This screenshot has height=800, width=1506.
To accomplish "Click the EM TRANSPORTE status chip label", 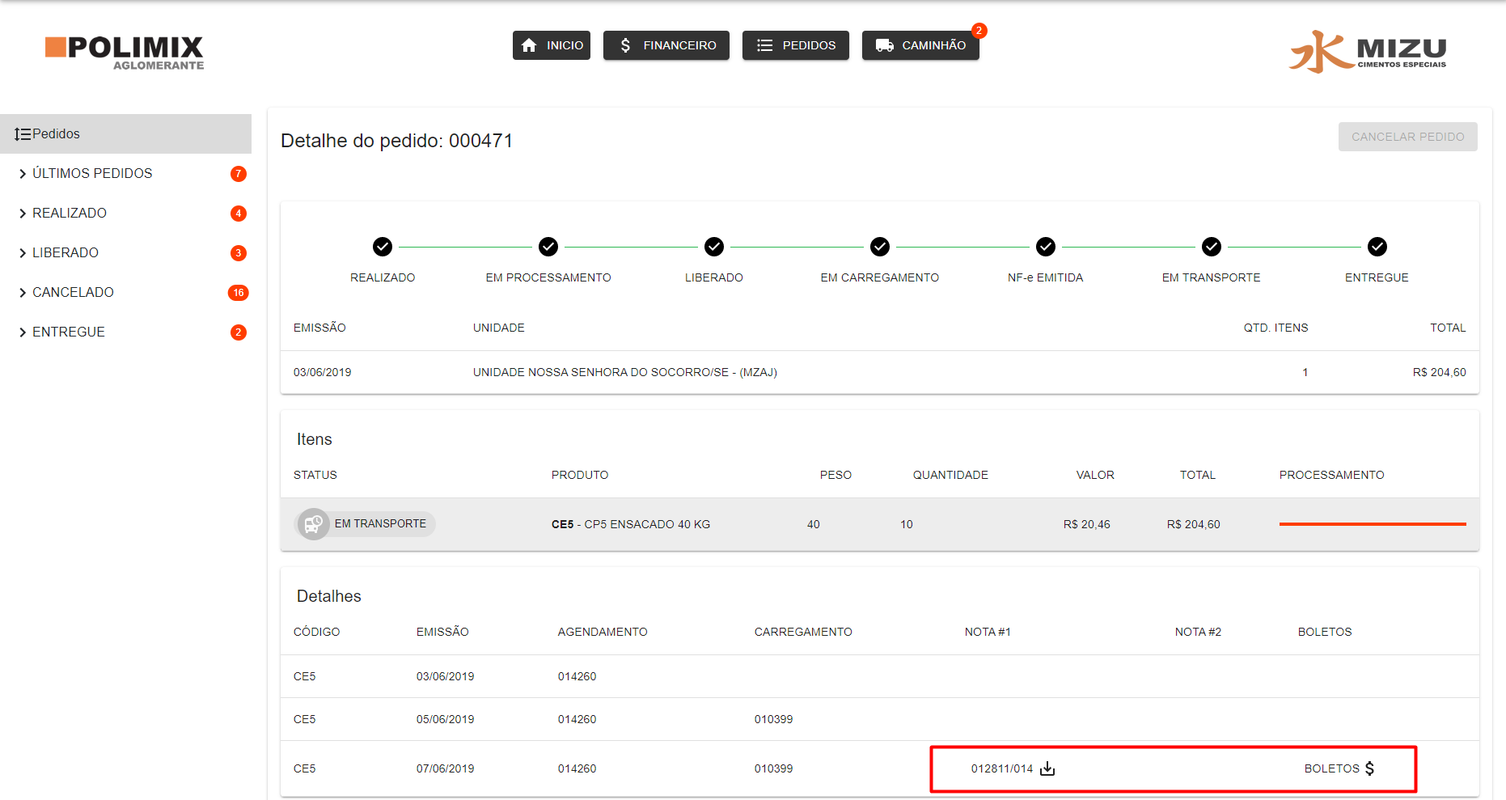I will 380,524.
